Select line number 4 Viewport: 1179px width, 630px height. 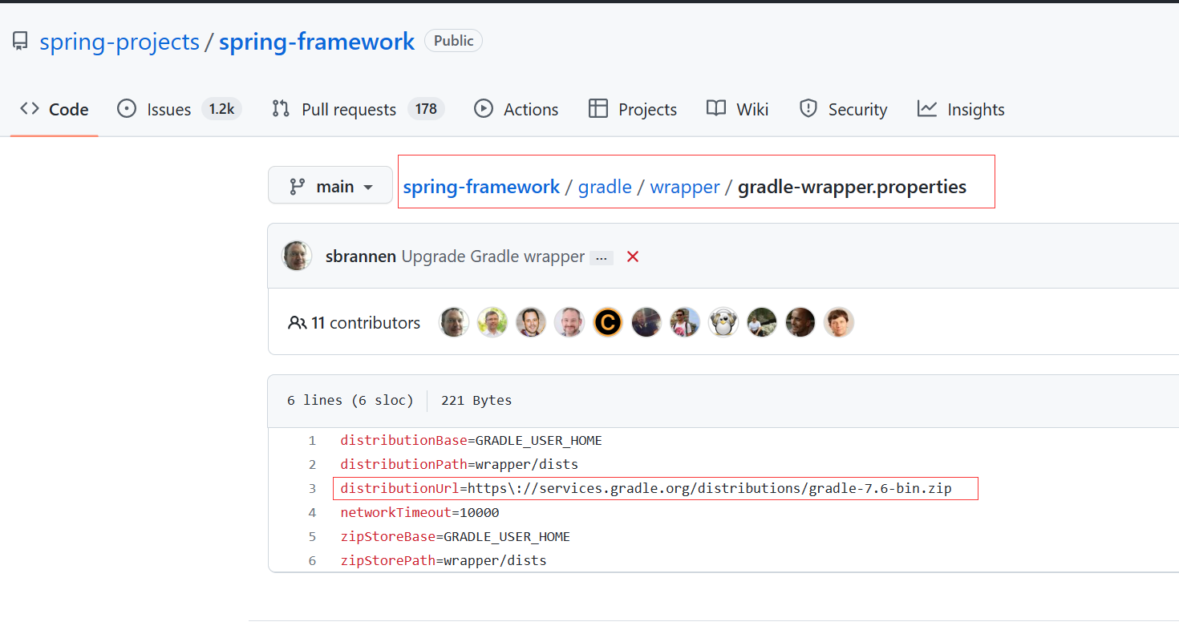[x=312, y=512]
